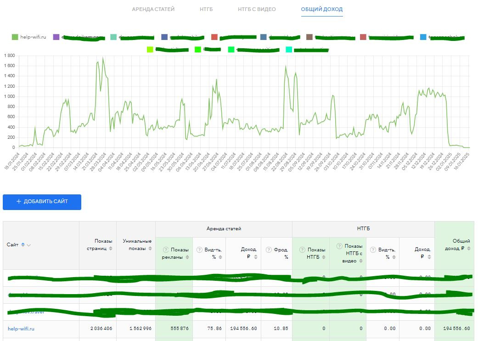Select the НТГБ С ВИДЕО tab

pyautogui.click(x=257, y=9)
